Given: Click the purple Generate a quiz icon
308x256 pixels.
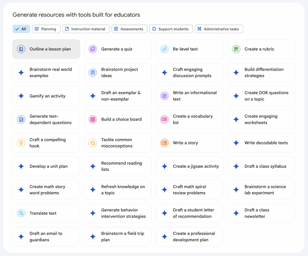Looking at the screenshot, I should (x=93, y=49).
